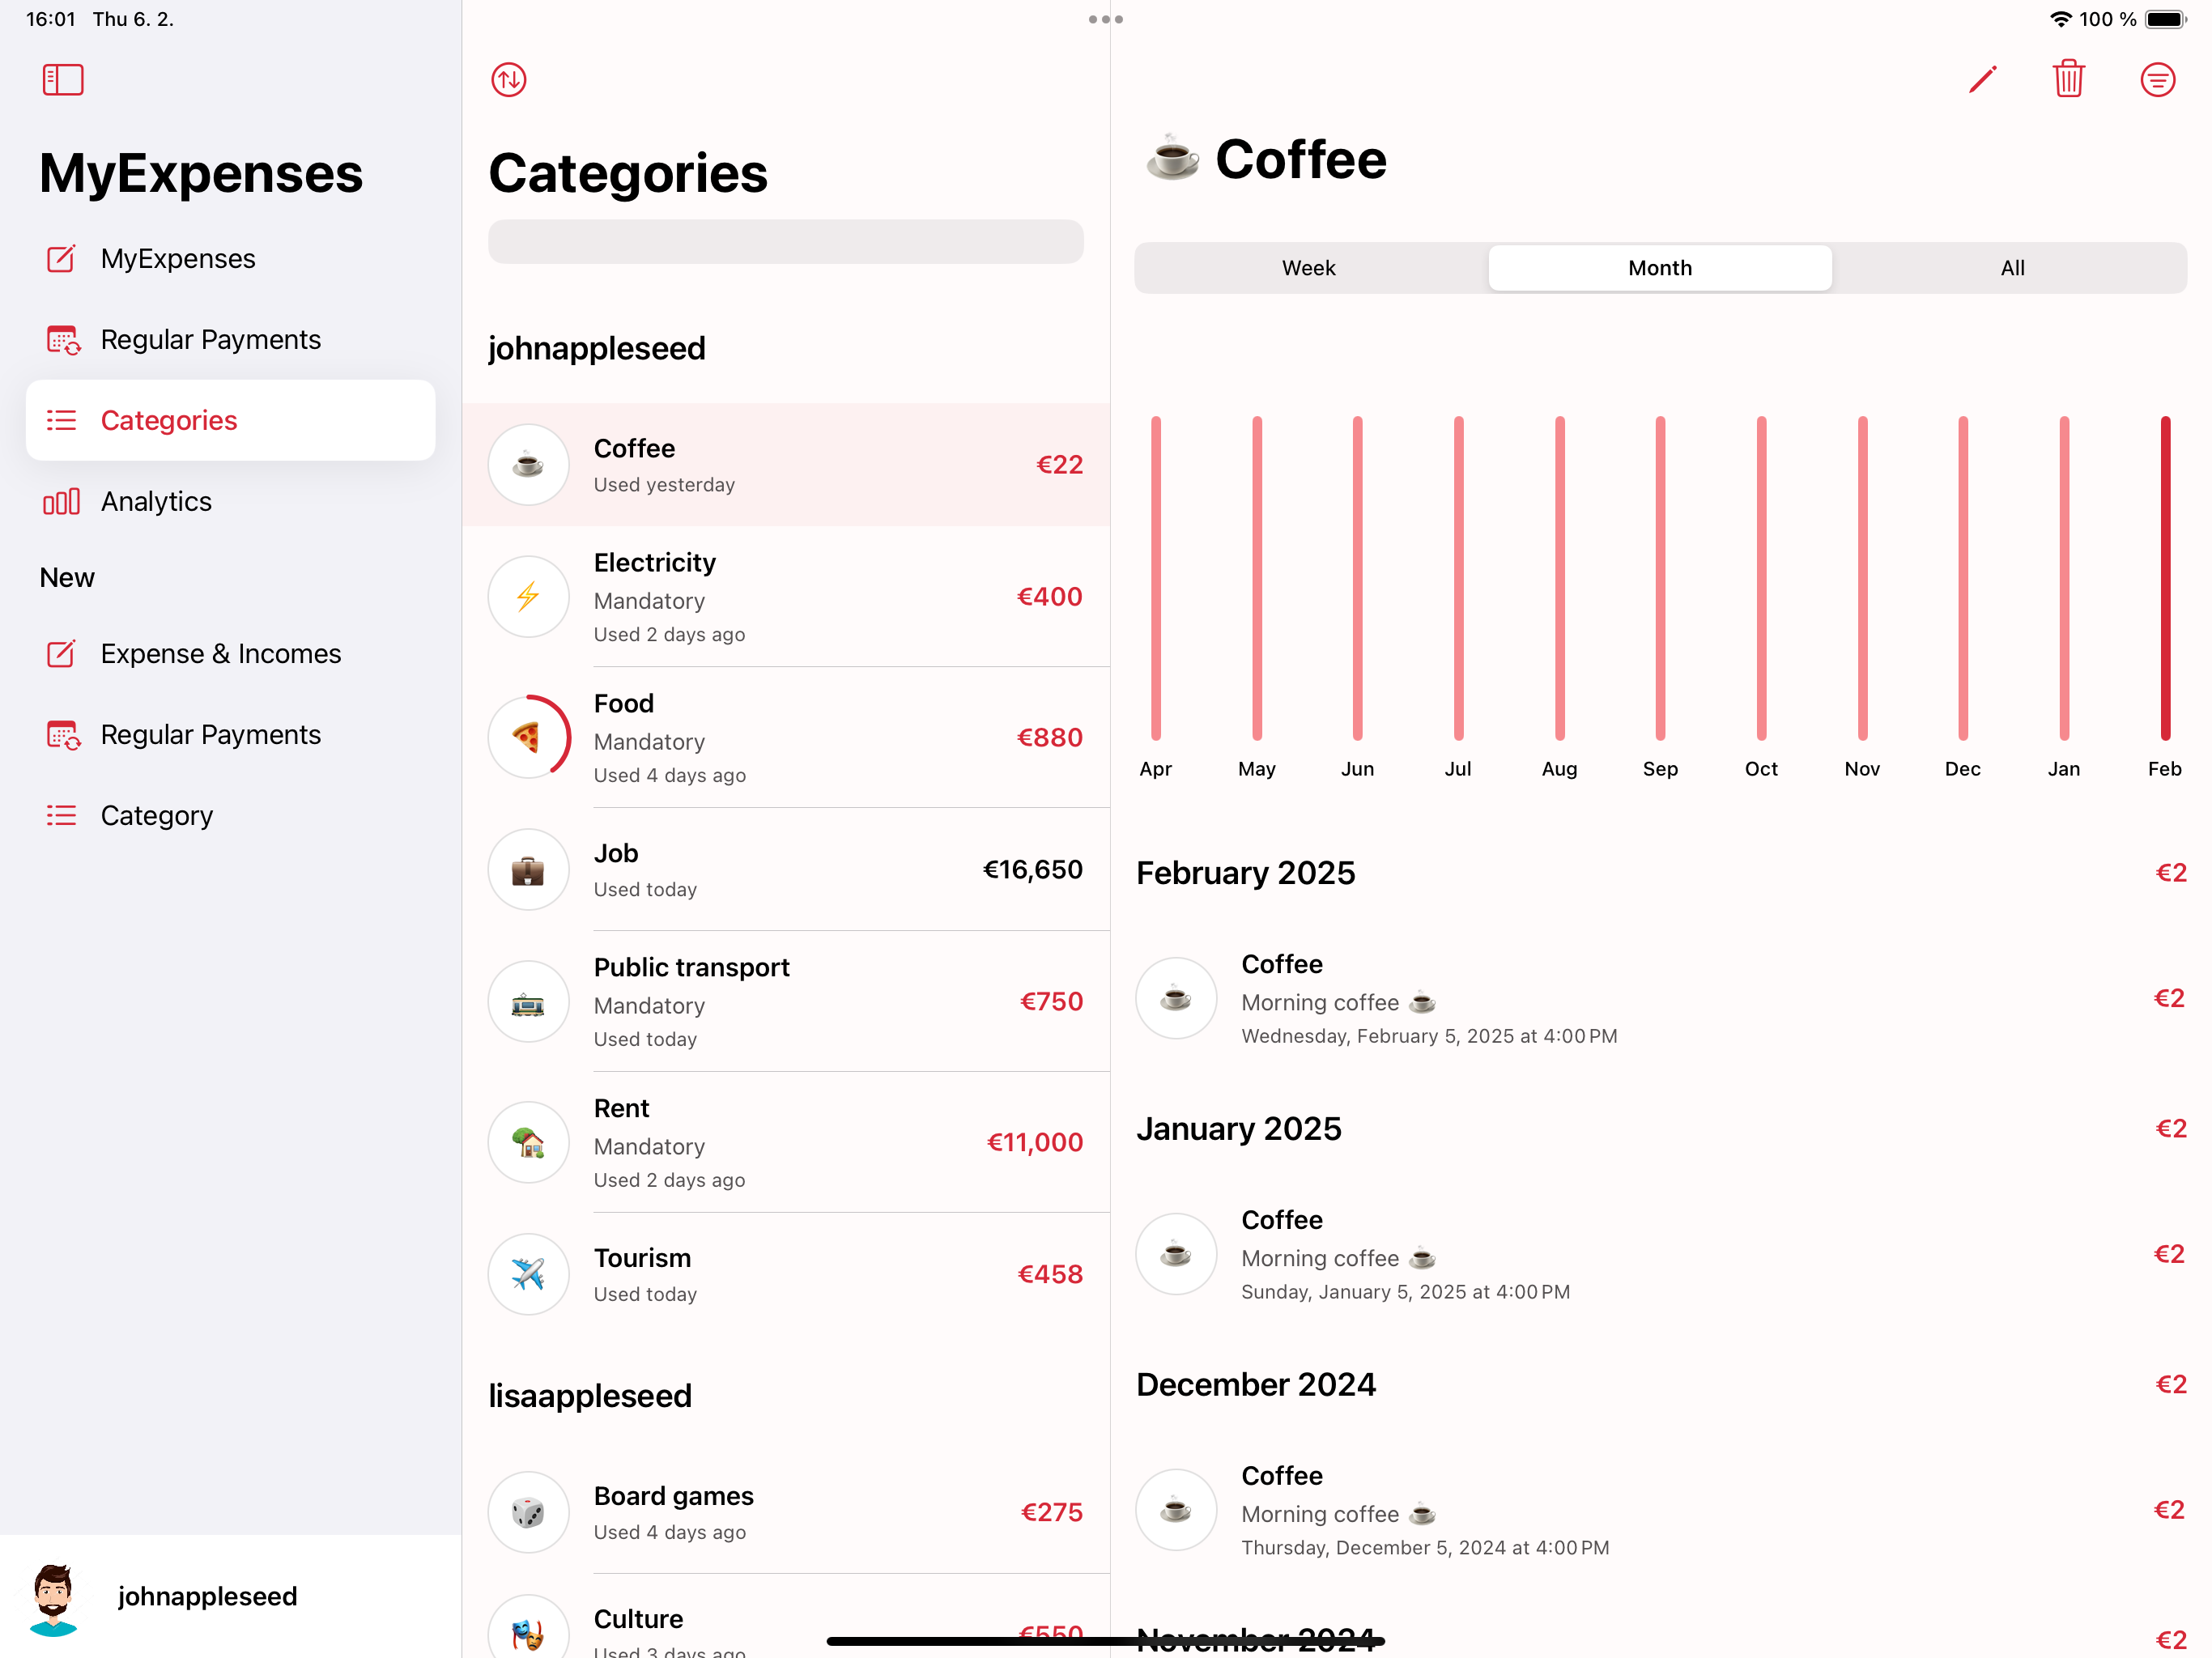Viewport: 2212px width, 1658px height.
Task: Open Categories in the sidebar
Action: pos(231,421)
